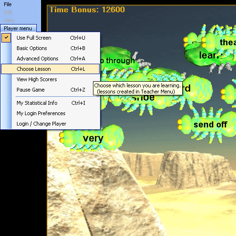Click the Time Bonus: 12600 counter
Viewport: 236px width, 236px height.
[87, 9]
